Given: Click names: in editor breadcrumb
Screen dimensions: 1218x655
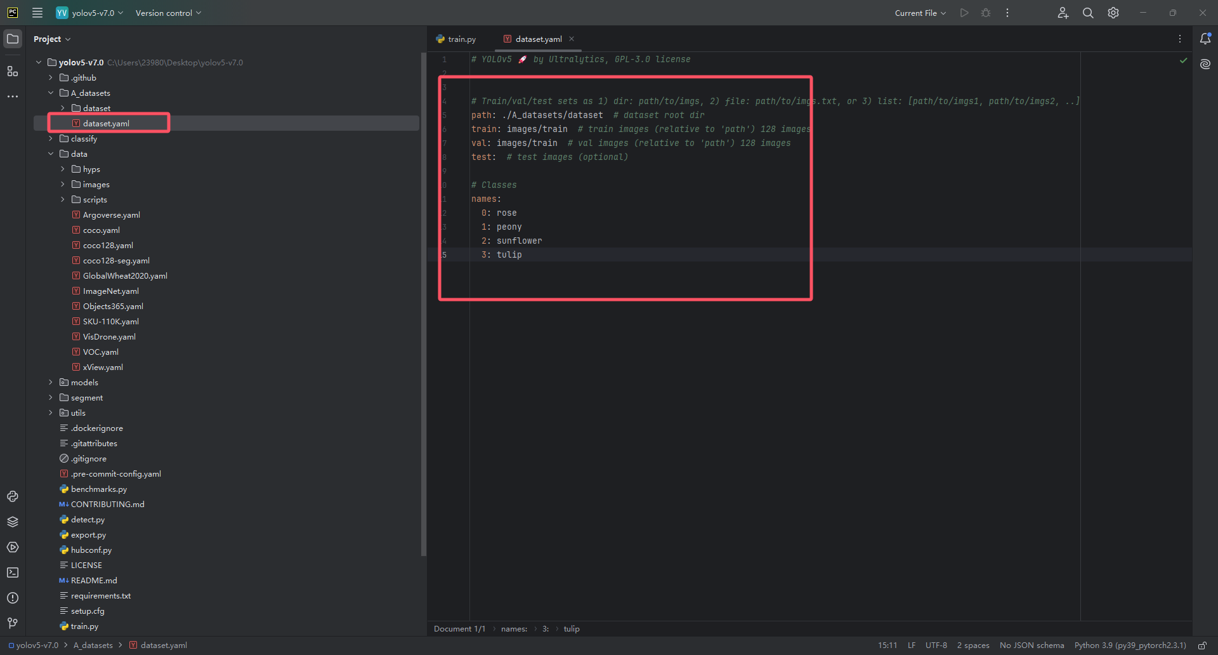Looking at the screenshot, I should 514,629.
